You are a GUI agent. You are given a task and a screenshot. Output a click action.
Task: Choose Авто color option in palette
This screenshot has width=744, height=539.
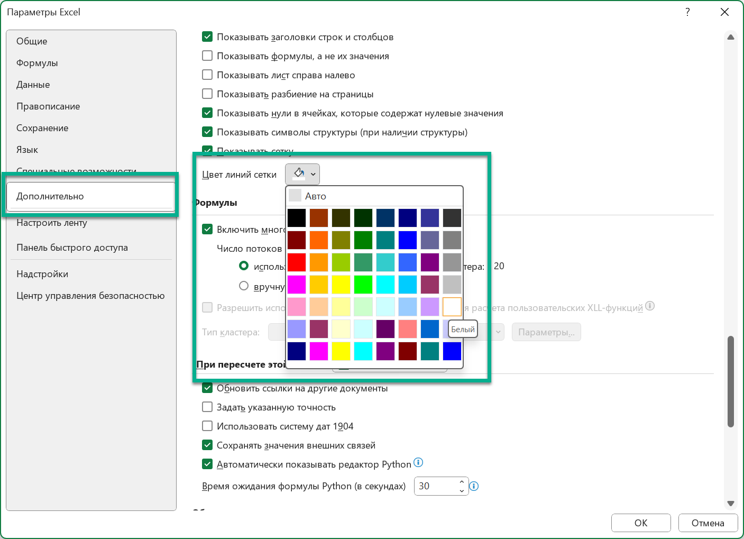374,196
